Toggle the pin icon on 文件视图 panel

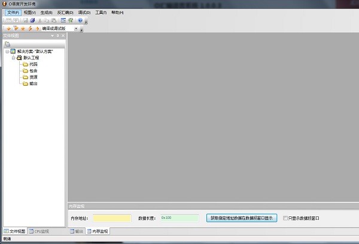[58, 36]
